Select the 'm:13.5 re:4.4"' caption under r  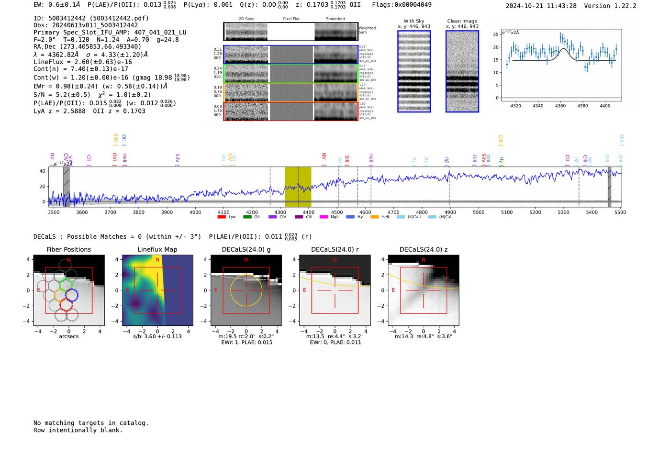click(326, 336)
